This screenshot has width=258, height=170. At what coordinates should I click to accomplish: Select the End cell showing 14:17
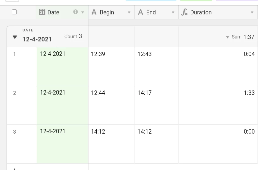(156, 105)
